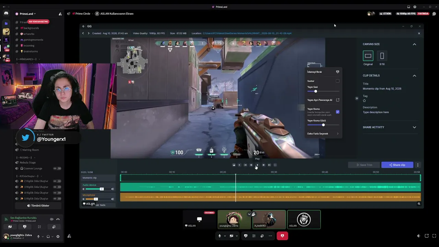Expand the Share Activity section

(x=414, y=127)
